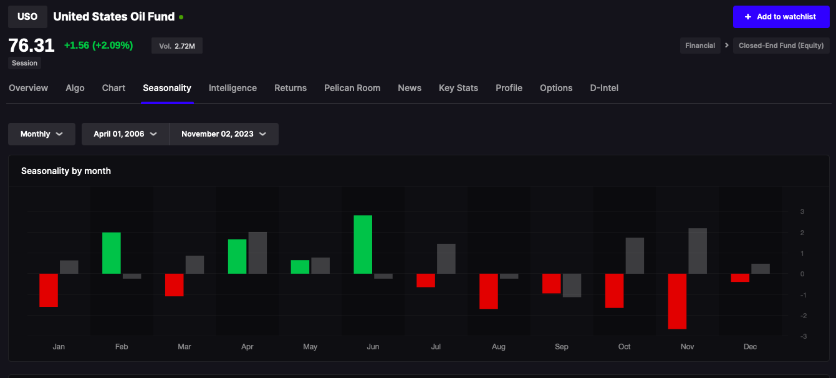Click the green April bar
The image size is (836, 378).
click(238, 256)
